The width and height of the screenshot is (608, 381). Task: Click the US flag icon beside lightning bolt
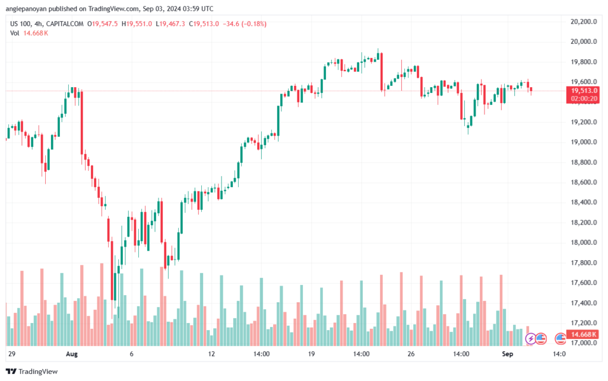pos(541,339)
